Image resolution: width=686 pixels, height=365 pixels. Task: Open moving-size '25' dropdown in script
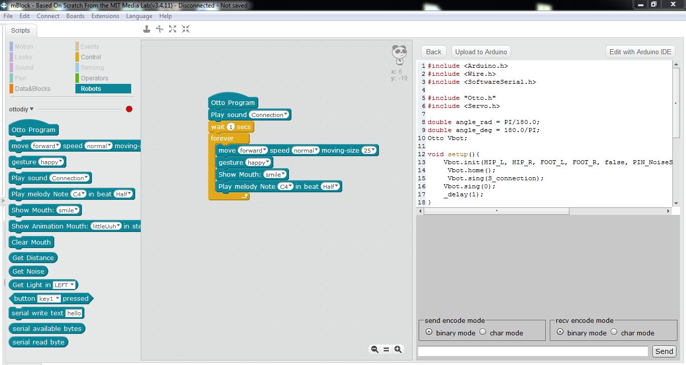point(369,151)
